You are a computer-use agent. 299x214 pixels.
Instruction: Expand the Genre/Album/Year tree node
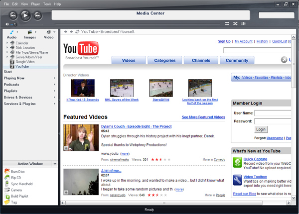point(7,57)
